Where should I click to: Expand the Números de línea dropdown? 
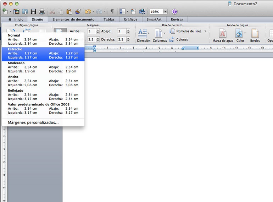pyautogui.click(x=205, y=31)
